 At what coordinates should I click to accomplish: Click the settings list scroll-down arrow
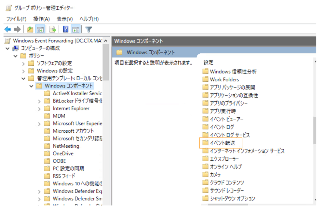click(315, 200)
